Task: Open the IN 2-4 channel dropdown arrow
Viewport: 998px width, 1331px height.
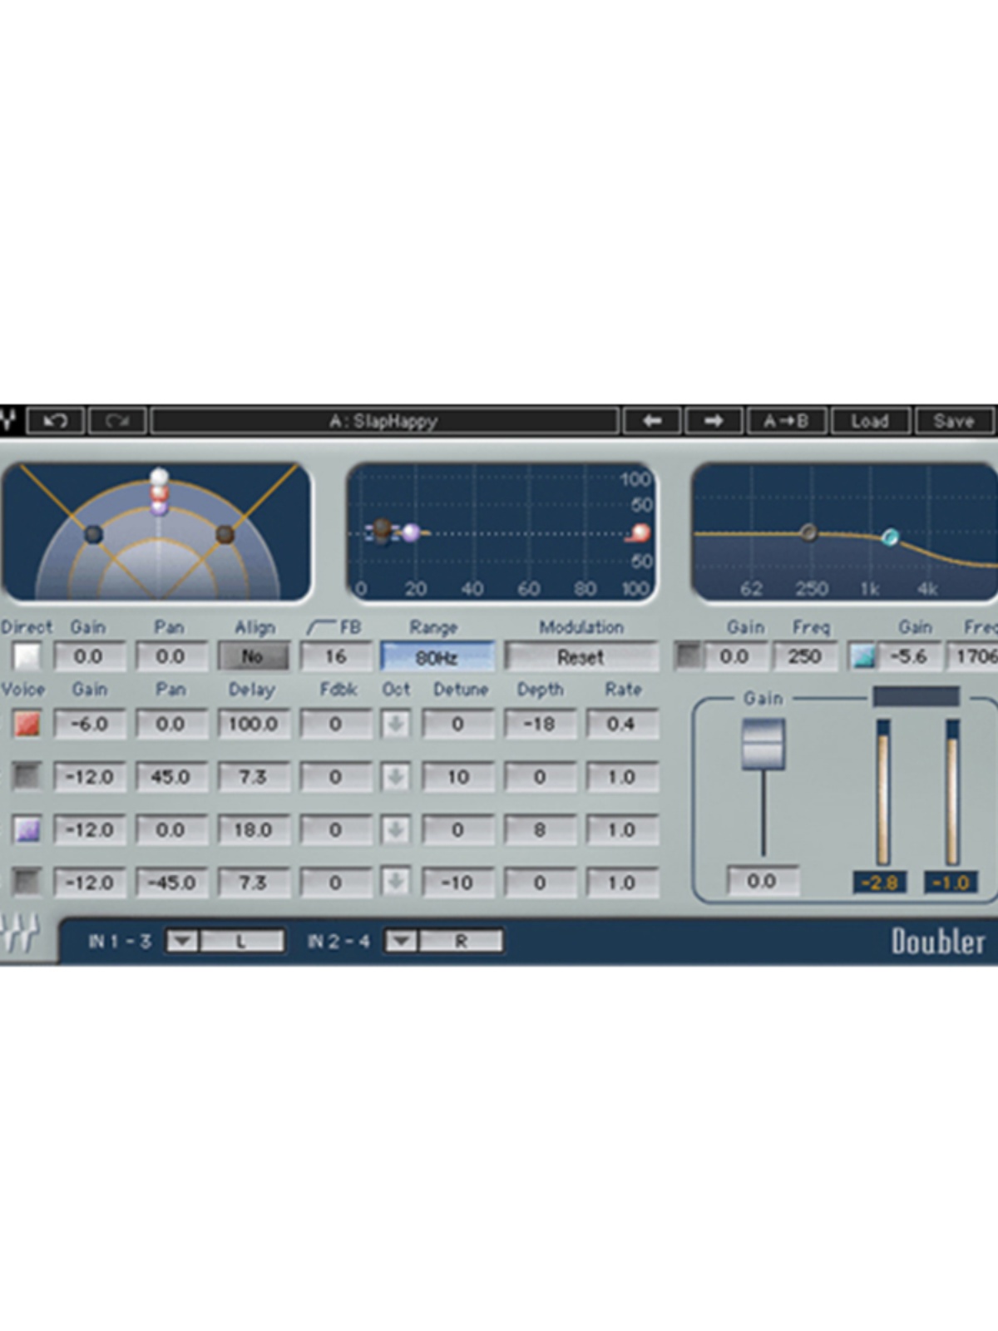Action: (x=401, y=942)
